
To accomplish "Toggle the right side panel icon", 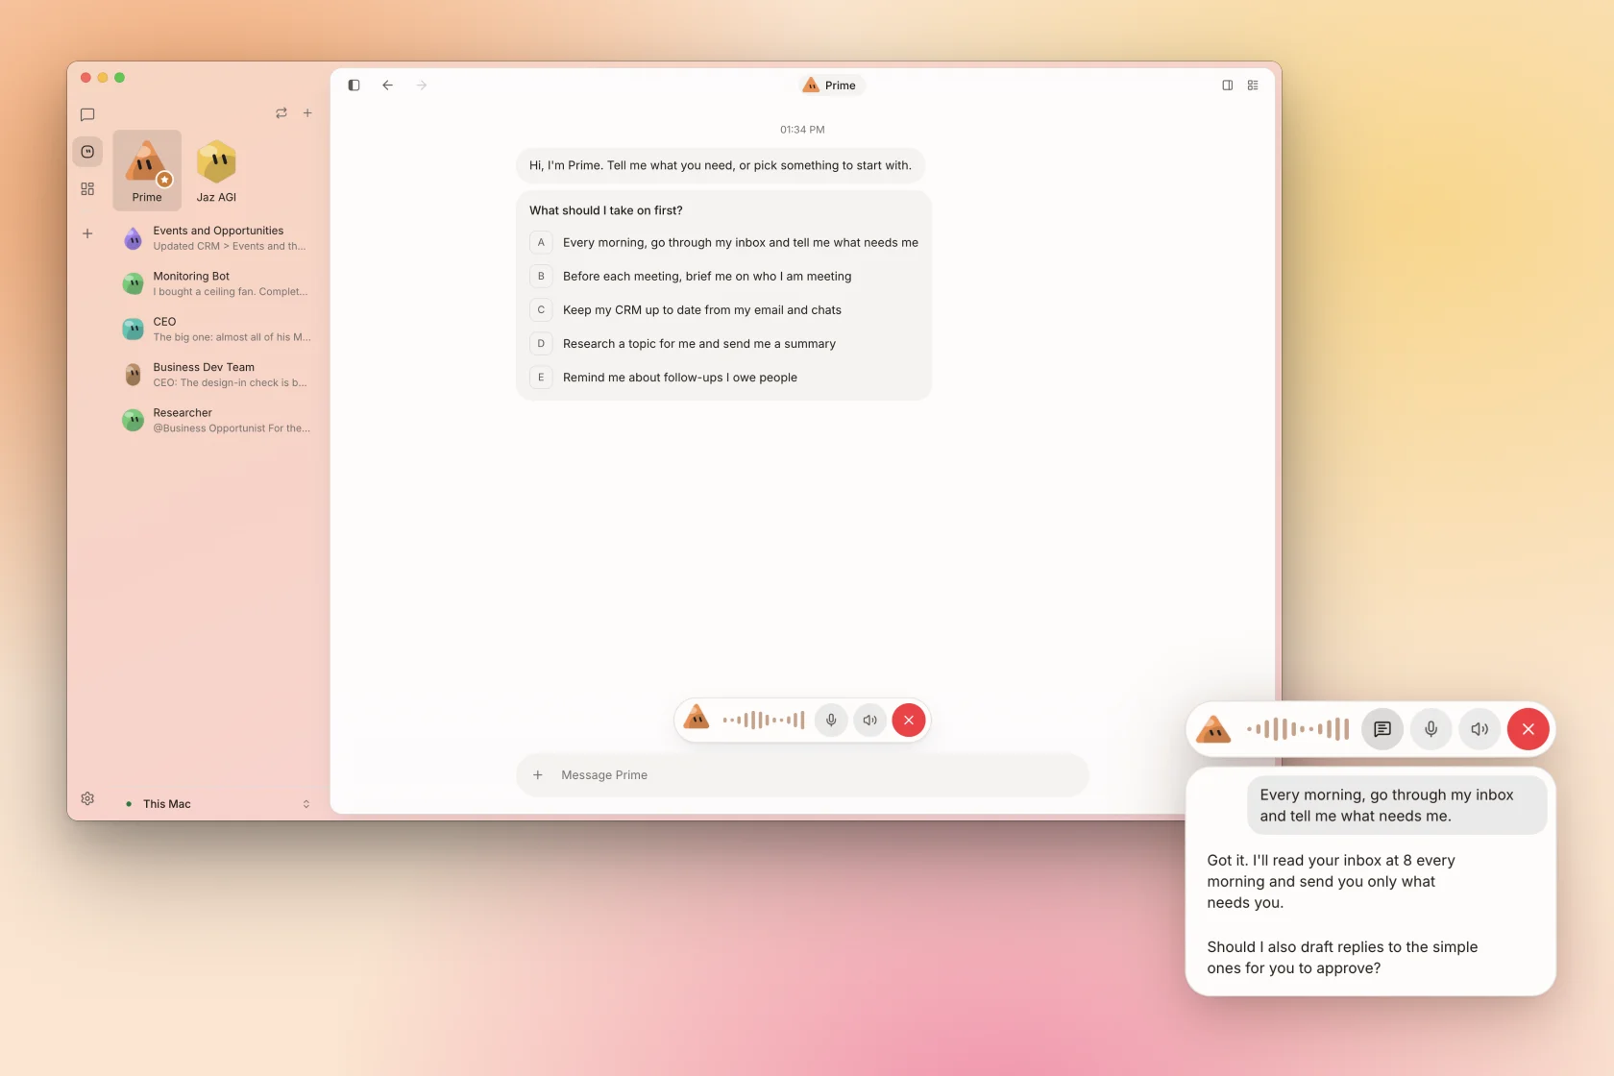I will click(1228, 86).
